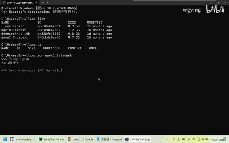Viewport: 229px width, 143px height.
Task: Switch to the Notepad taskbar item
Action: pos(109,139)
